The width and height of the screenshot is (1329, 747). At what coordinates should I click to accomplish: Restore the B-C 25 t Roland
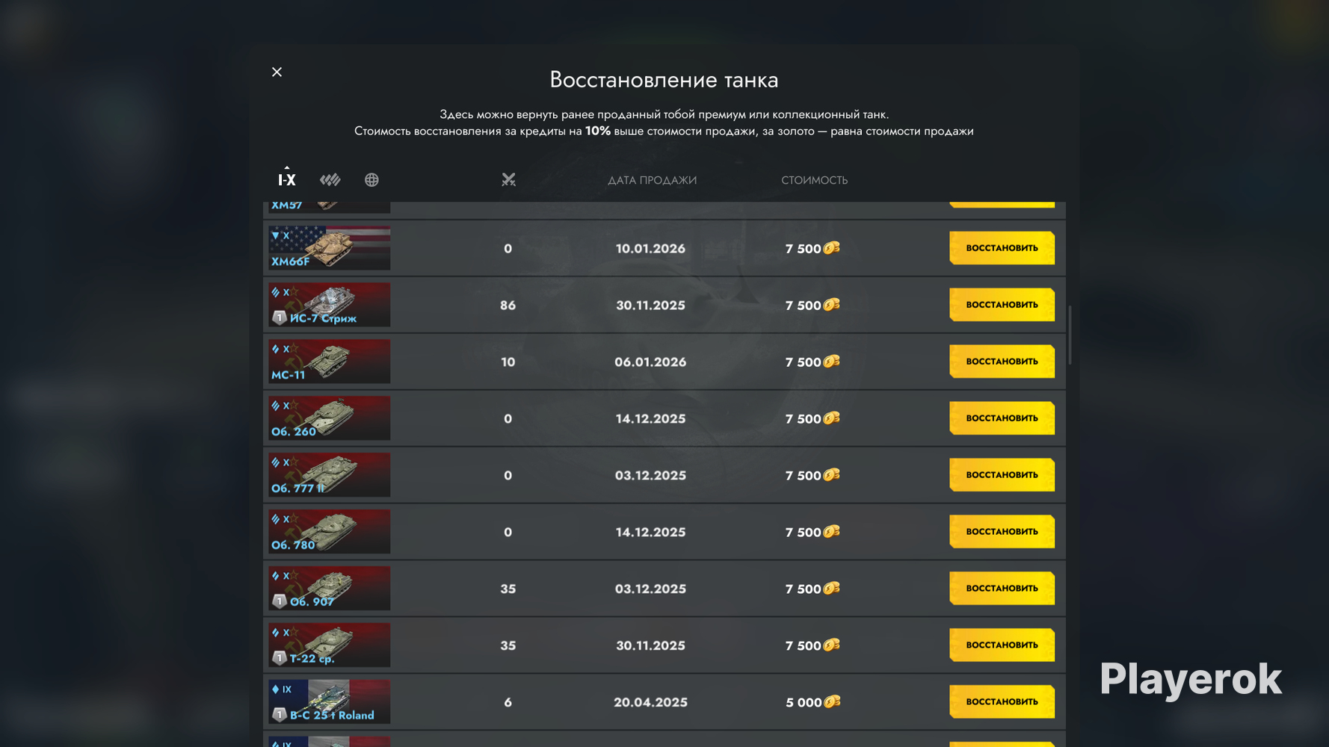pos(1002,701)
